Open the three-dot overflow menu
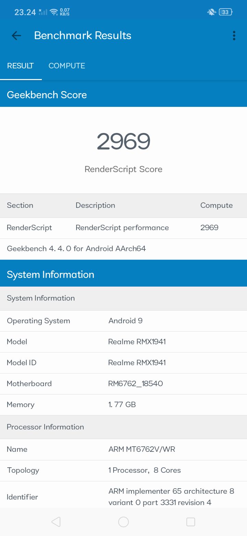 click(234, 35)
